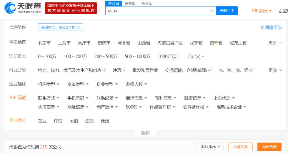
Task: Open 手机号码 filter dropdown
Action: click(x=78, y=98)
